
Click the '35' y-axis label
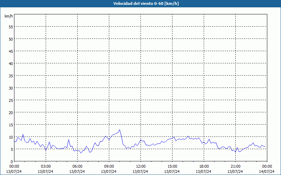click(x=11, y=76)
